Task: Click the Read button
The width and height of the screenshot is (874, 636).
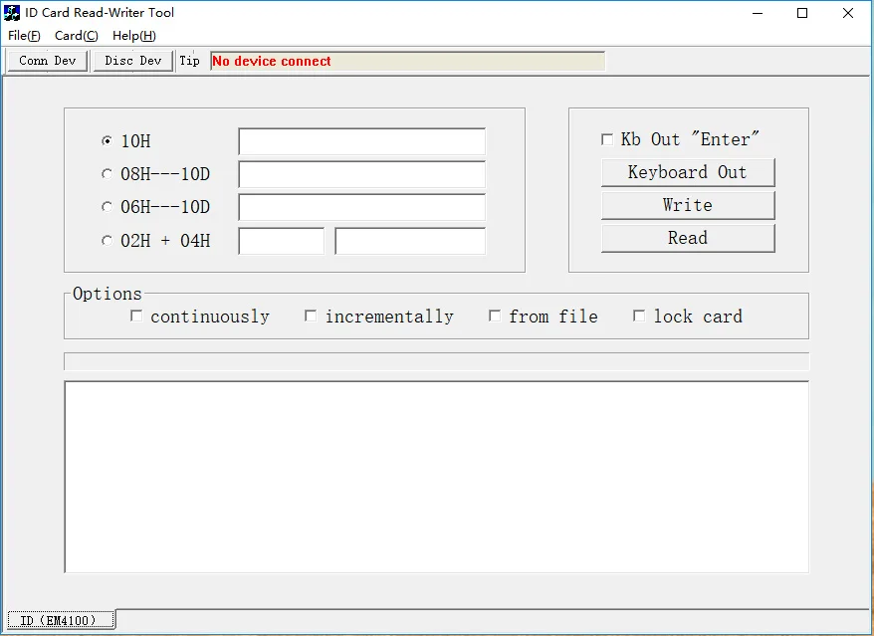Action: (x=688, y=238)
